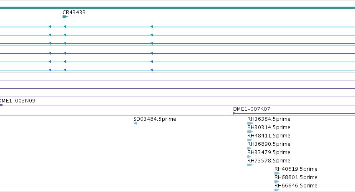This screenshot has height=192, width=355.
Task: Click the RH73578.5prime label
Action: tap(269, 161)
